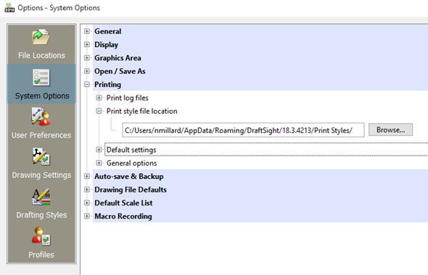Click the Print Styles path input field
Screen dimensions: 428x275
pyautogui.click(x=243, y=130)
